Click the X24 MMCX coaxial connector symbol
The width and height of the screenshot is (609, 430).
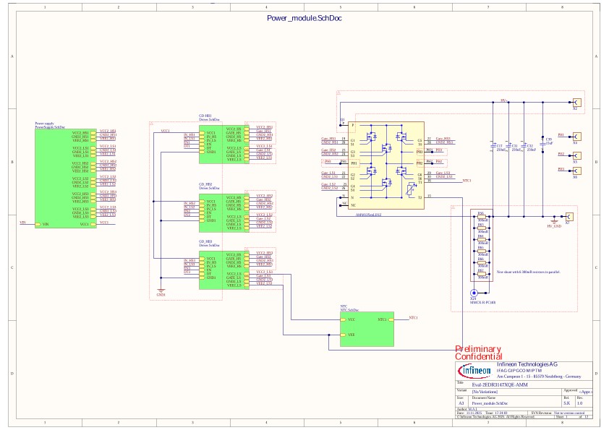click(474, 293)
